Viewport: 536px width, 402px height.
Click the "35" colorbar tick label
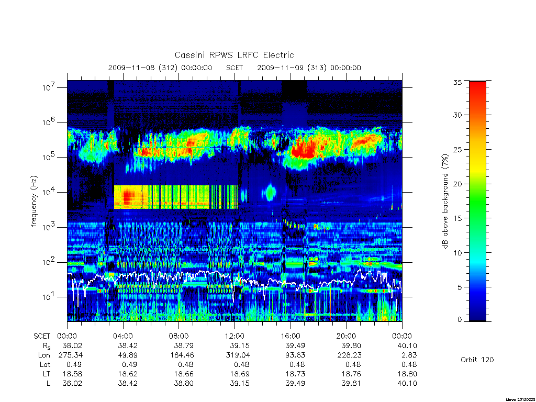(x=457, y=82)
